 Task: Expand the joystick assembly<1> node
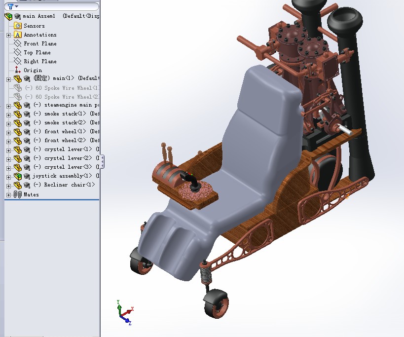8,177
